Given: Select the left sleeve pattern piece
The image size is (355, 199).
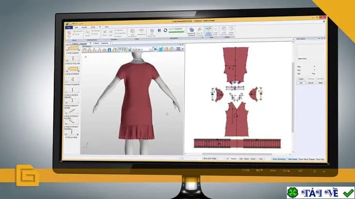Looking at the screenshot, I should point(219,94).
